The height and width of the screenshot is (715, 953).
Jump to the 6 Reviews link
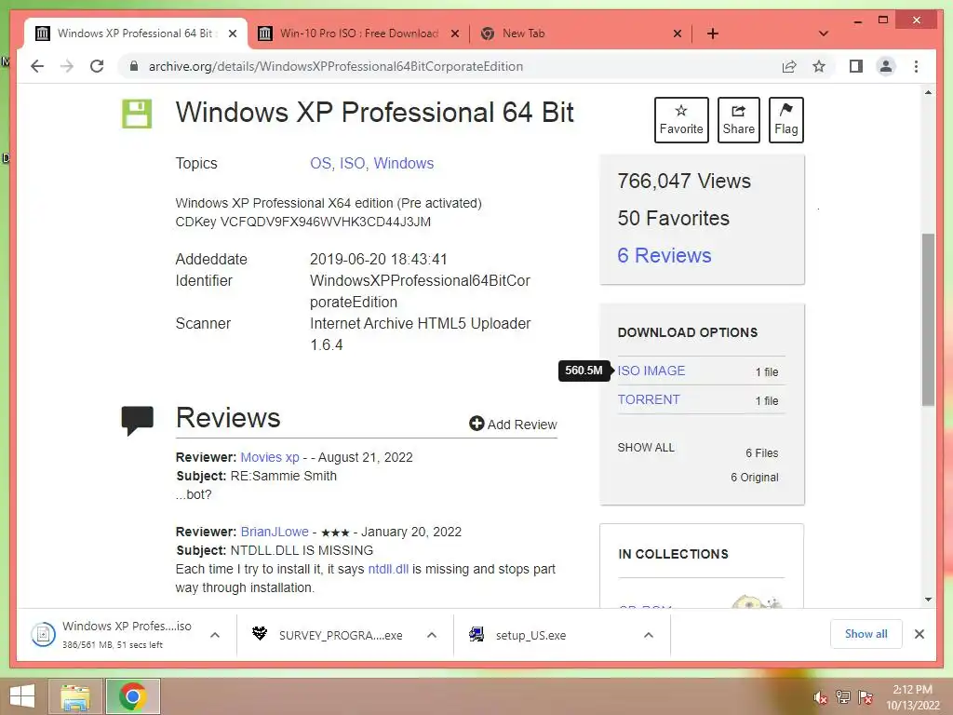664,255
